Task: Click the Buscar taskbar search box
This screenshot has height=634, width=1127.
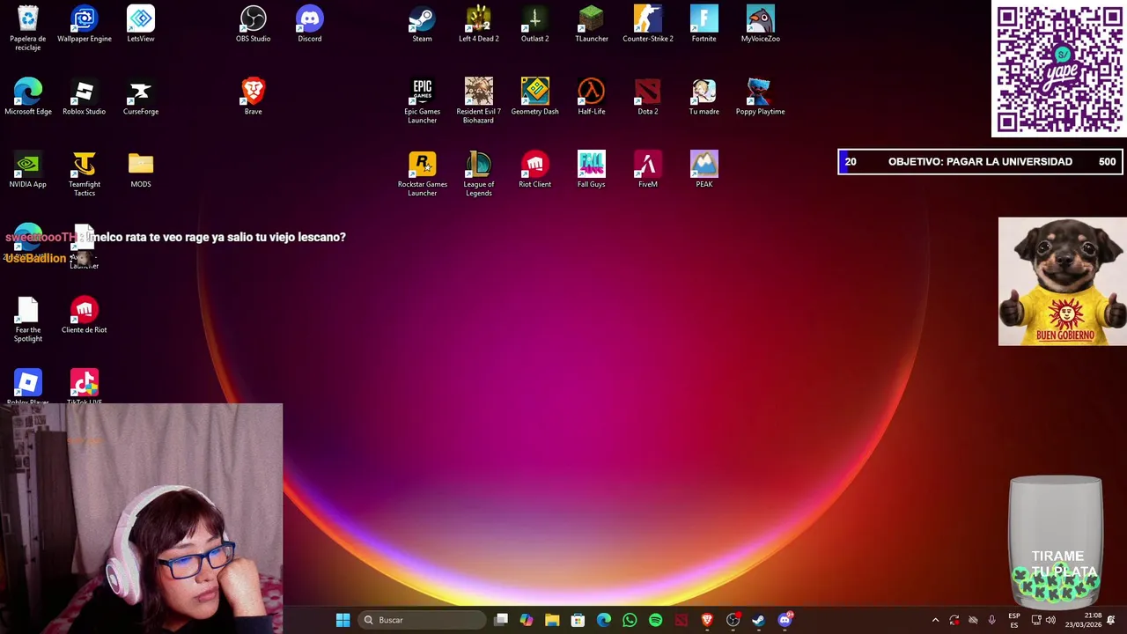Action: point(423,620)
